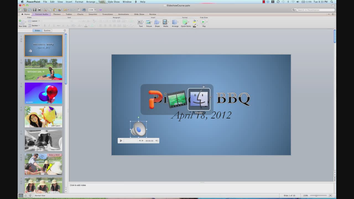Image resolution: width=354 pixels, height=199 pixels.
Task: Click audio mute button on player bar
Action: click(157, 141)
